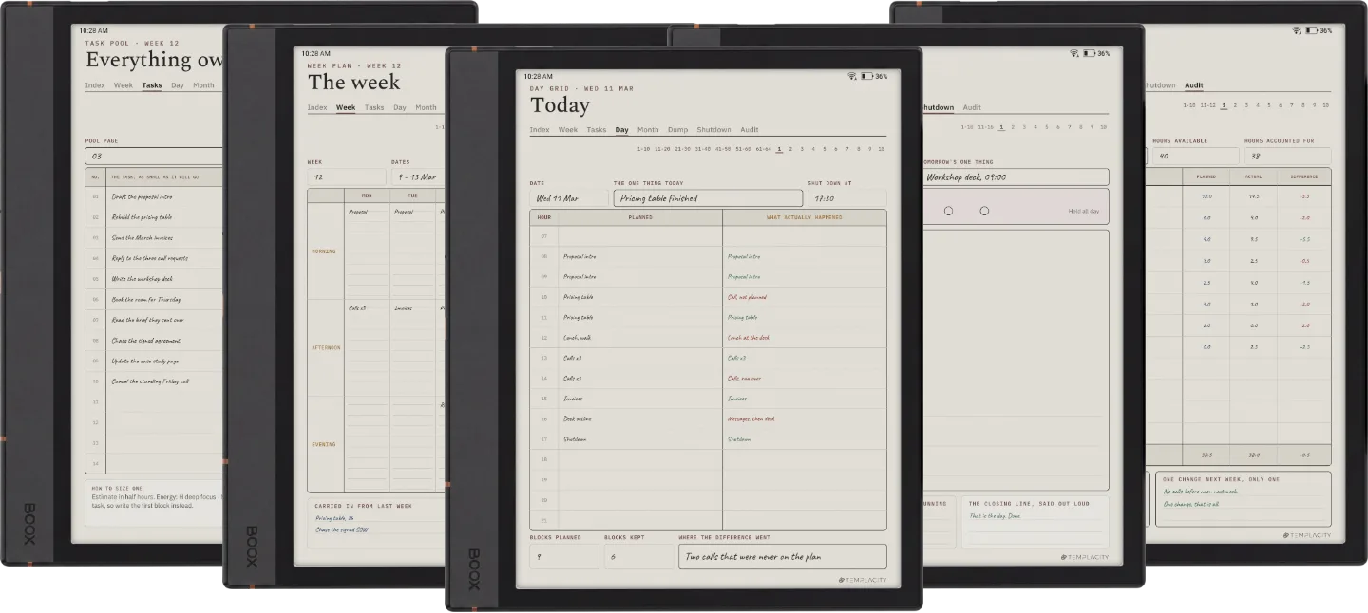This screenshot has width=1368, height=613.
Task: Open the Index tab on The week tablet
Action: (x=317, y=107)
